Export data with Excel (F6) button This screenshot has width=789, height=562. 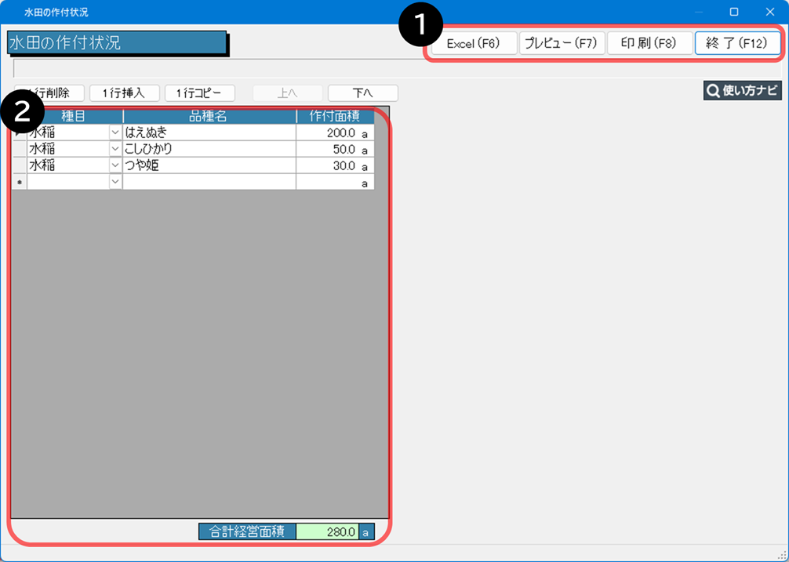click(473, 43)
